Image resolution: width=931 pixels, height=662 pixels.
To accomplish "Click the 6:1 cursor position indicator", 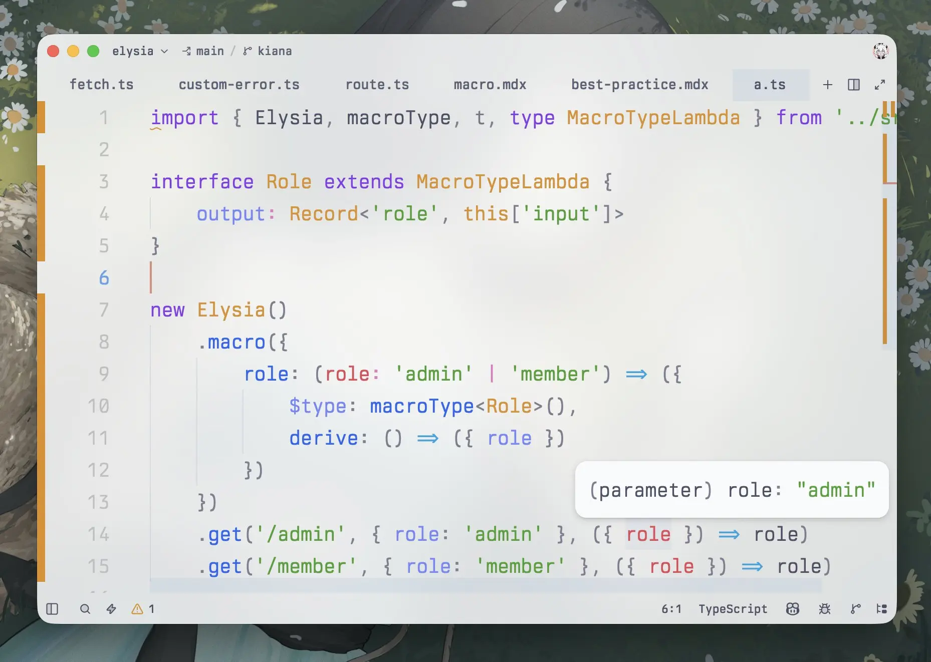I will click(x=671, y=609).
